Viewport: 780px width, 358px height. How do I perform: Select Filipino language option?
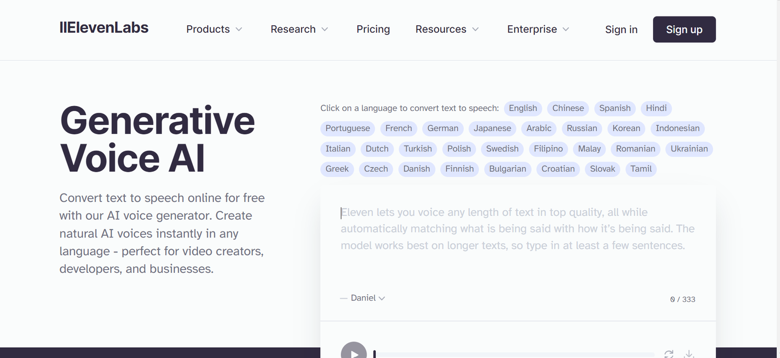coord(548,149)
